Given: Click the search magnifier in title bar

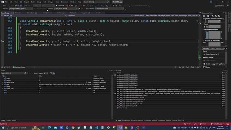Looking at the screenshot, I should [x=108, y=2].
